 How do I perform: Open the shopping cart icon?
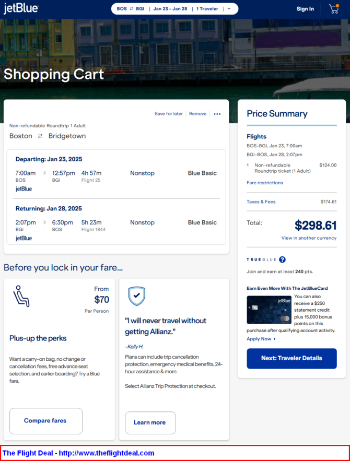[x=334, y=9]
